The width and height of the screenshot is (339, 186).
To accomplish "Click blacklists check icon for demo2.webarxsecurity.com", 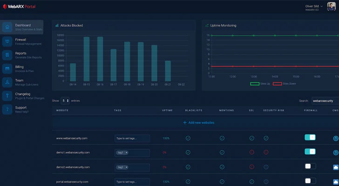I will tap(188, 167).
